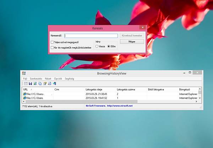Click the vertical scrollbar down arrow
The width and height of the screenshot is (213, 148).
[x=200, y=98]
